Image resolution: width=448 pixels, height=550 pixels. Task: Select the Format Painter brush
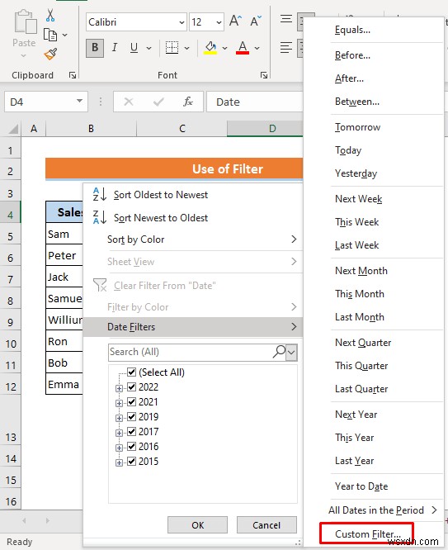pos(50,54)
